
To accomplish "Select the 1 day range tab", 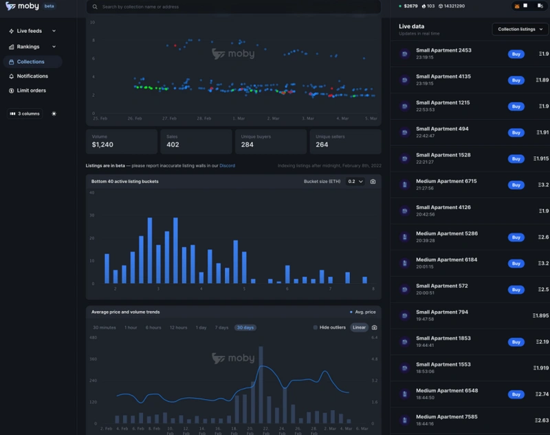I will 201,328.
